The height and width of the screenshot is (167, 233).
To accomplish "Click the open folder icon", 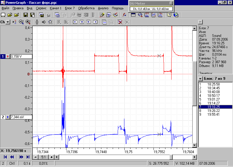I will [10, 15].
